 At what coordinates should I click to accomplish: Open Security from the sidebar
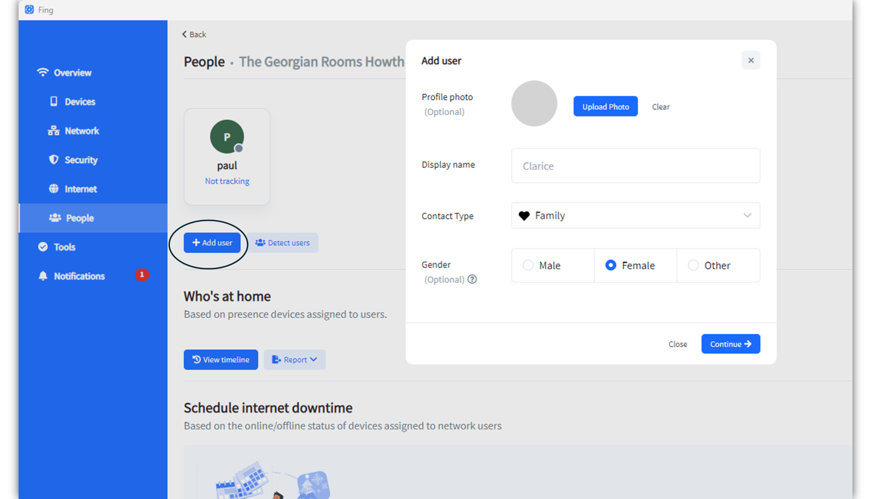[x=54, y=160]
